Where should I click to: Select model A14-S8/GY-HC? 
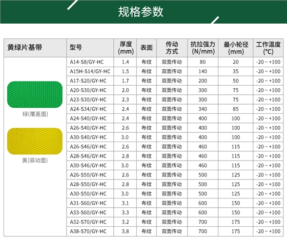(x=87, y=62)
